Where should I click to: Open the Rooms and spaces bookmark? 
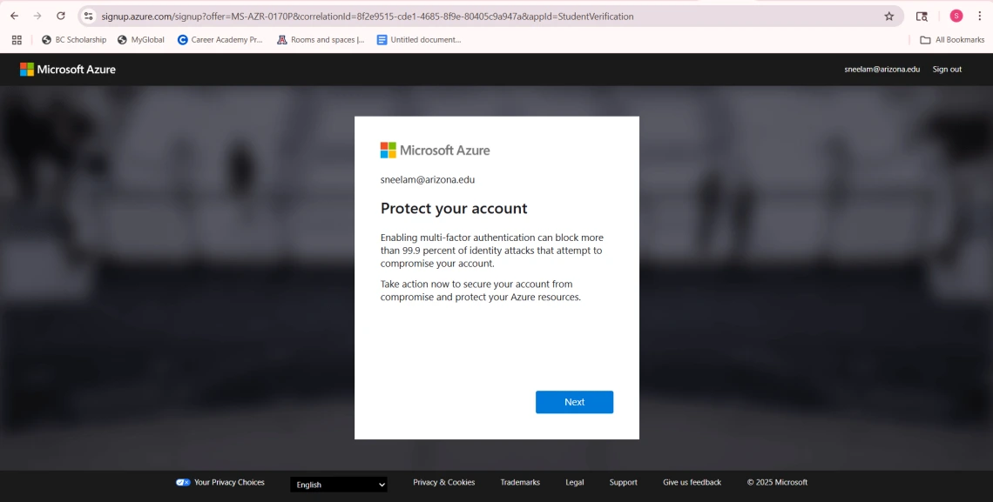pyautogui.click(x=321, y=40)
